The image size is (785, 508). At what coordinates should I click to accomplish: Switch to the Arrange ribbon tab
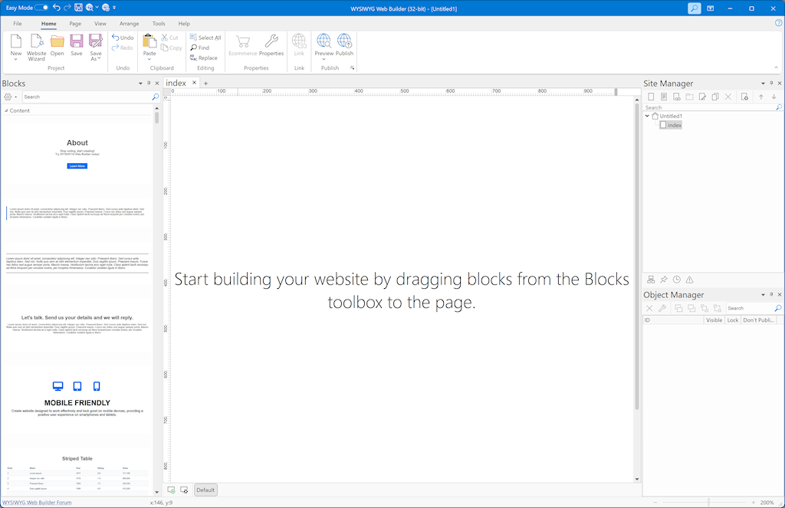(129, 24)
